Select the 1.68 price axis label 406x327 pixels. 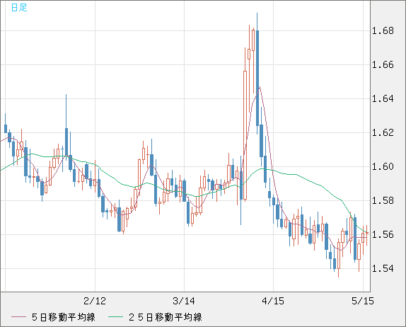coord(383,31)
